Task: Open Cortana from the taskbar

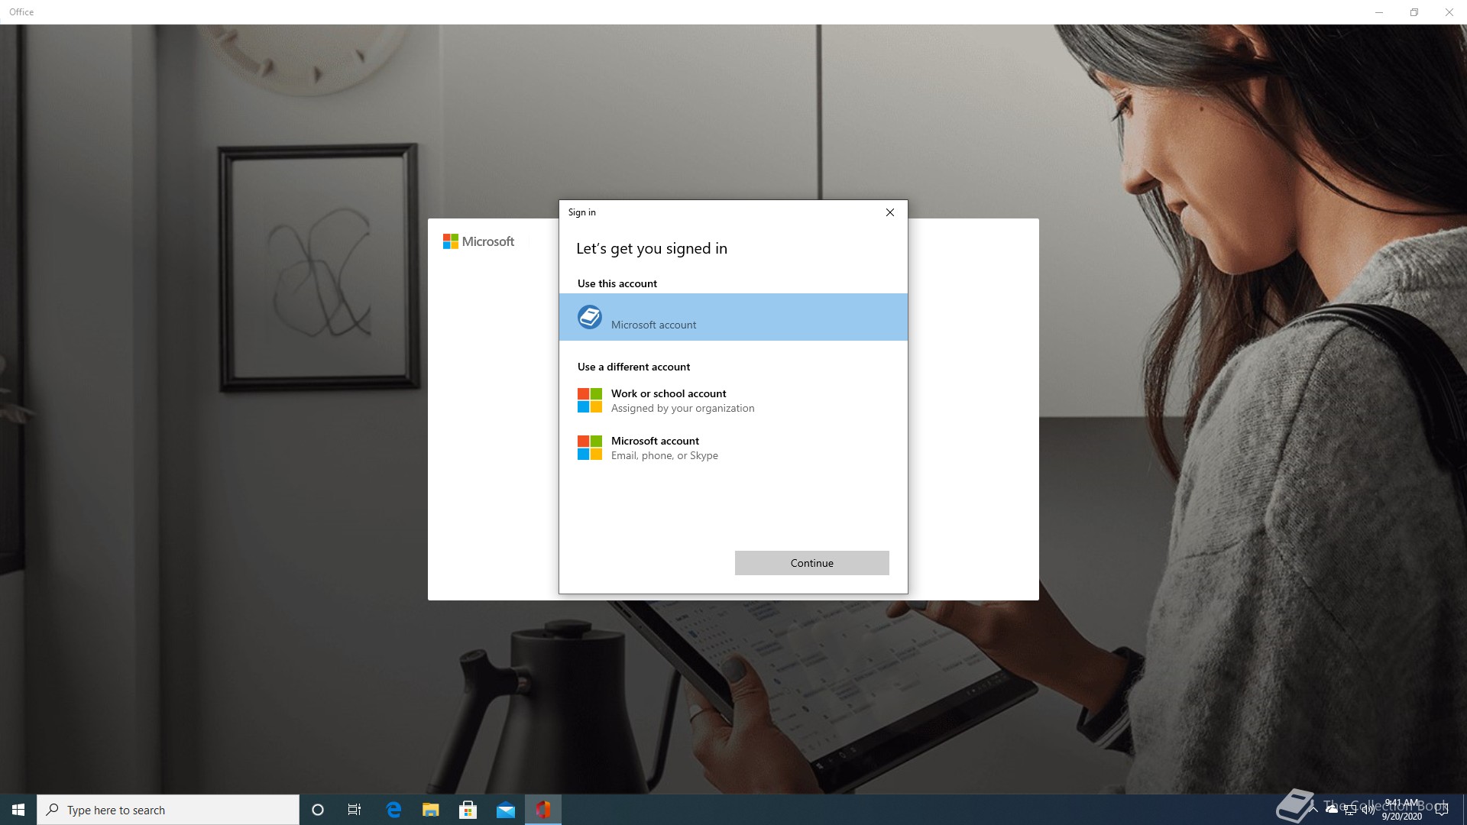Action: [318, 810]
